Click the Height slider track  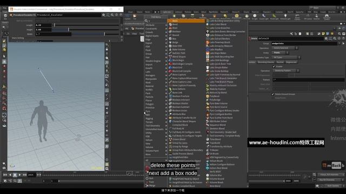[x=86, y=30]
